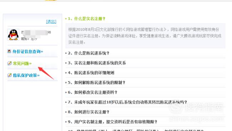Expand question 2 什么是防沉迷系统

89,53
